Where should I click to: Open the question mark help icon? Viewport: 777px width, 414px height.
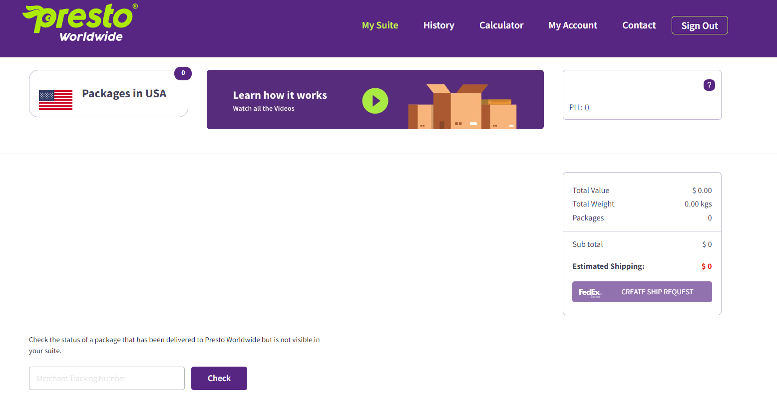pos(709,85)
